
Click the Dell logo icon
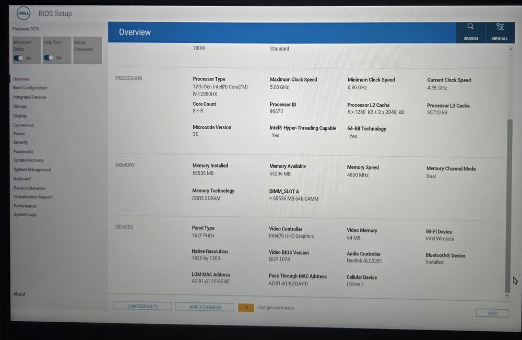[x=23, y=14]
